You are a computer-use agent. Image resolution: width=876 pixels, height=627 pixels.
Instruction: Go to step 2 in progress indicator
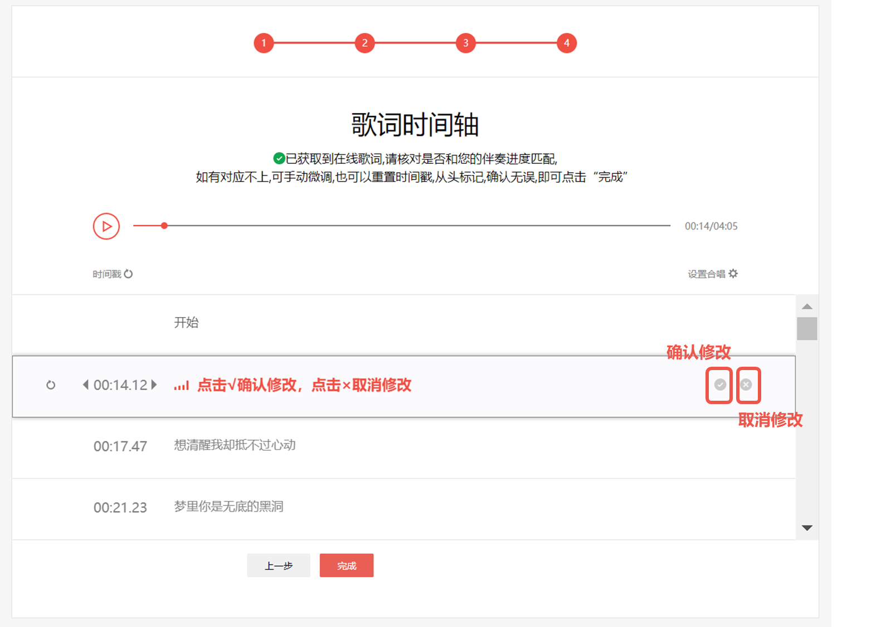(364, 43)
